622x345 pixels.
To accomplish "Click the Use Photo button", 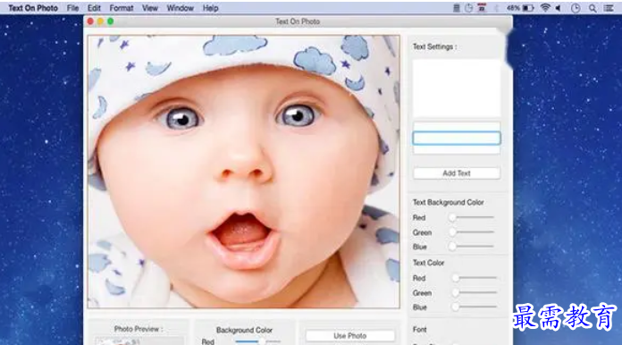I will (x=350, y=336).
